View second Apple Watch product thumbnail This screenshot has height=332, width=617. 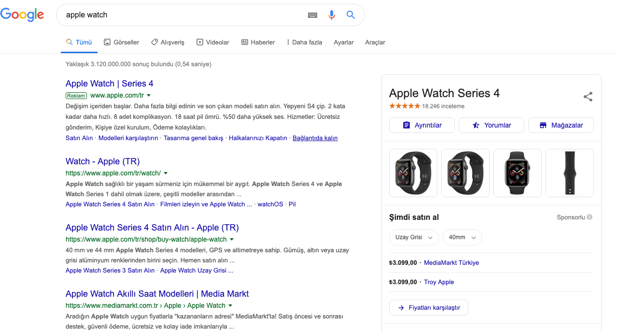pos(465,173)
